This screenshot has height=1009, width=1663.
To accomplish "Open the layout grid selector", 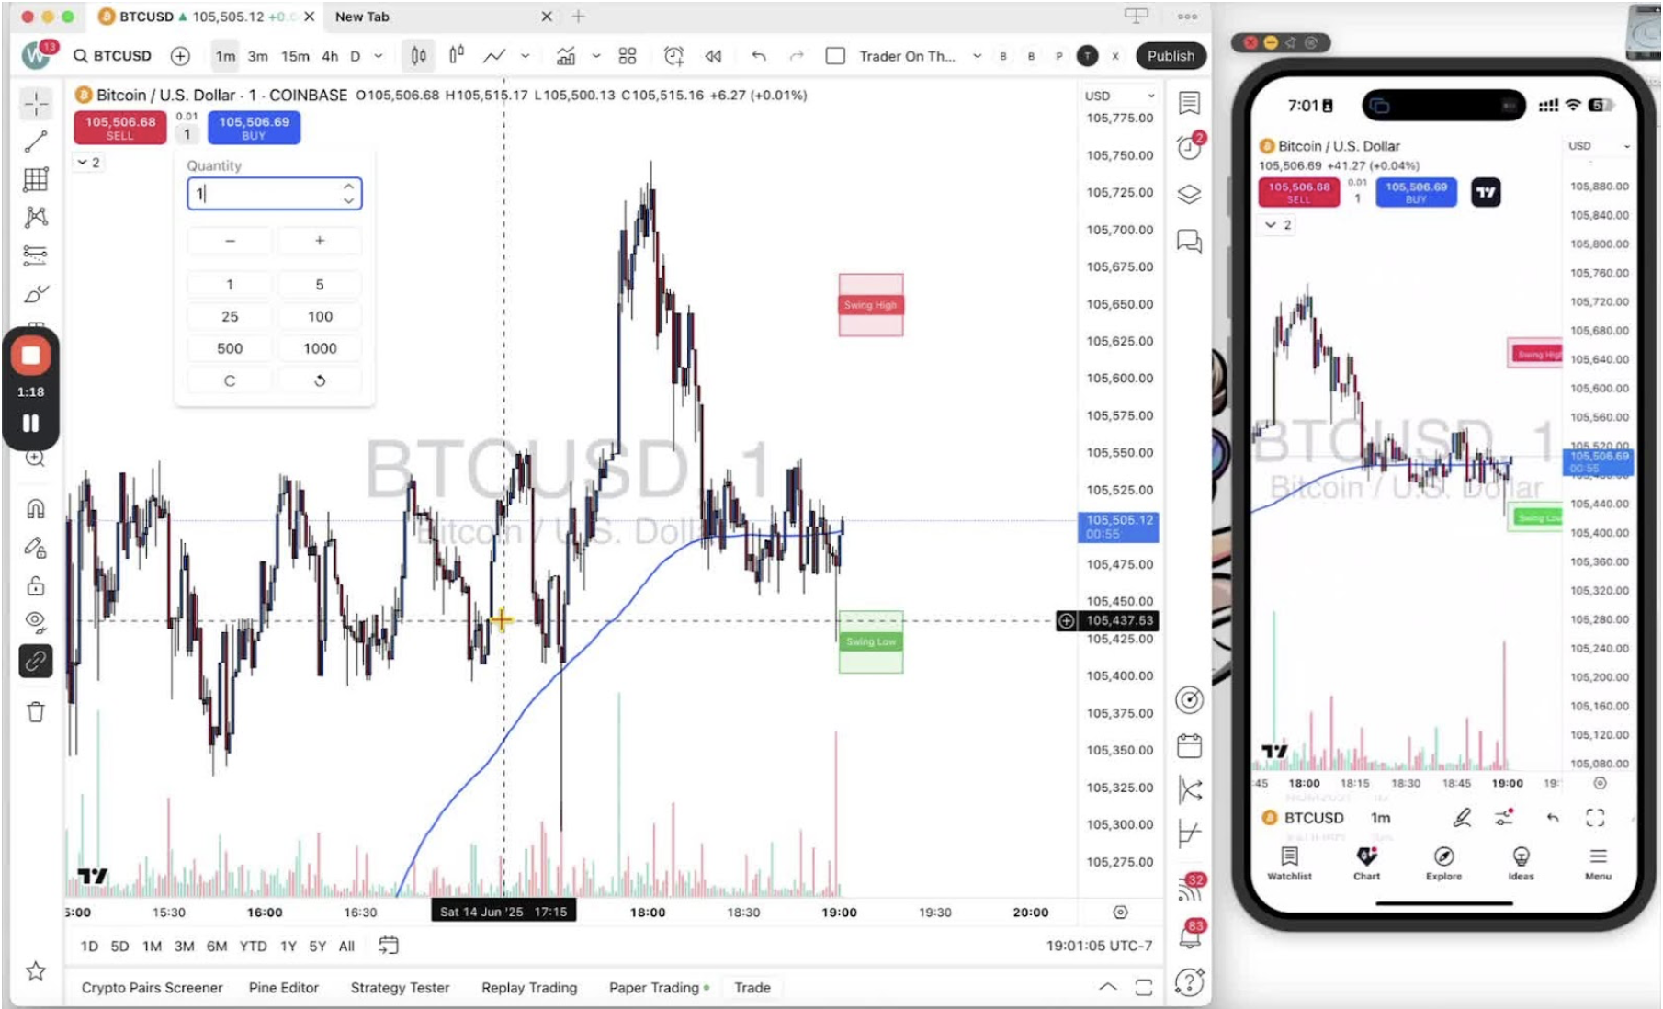I will (x=628, y=56).
